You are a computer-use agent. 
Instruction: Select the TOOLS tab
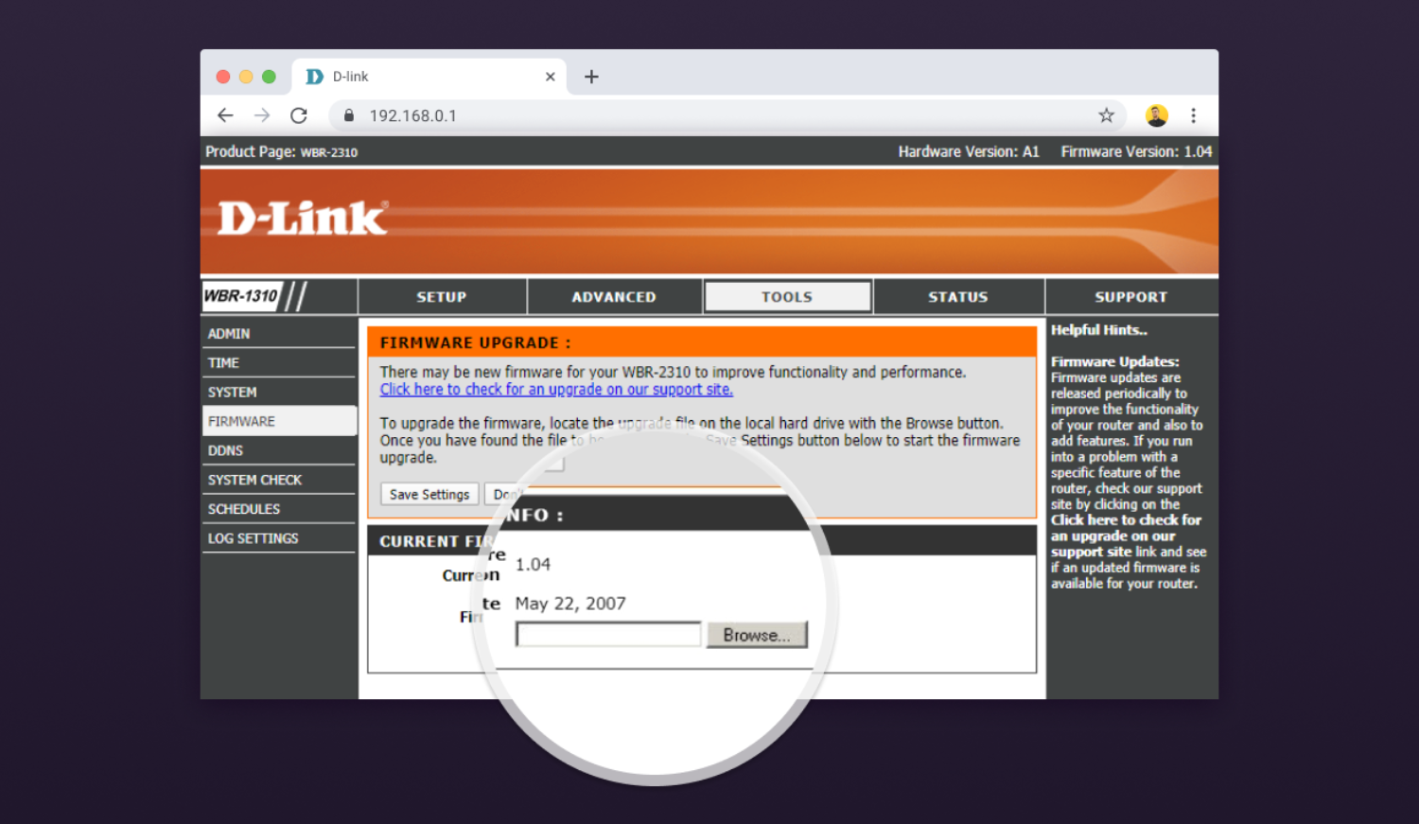[787, 296]
